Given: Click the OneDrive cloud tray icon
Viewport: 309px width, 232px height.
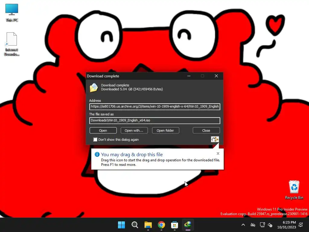Looking at the screenshot, I should coord(253,225).
